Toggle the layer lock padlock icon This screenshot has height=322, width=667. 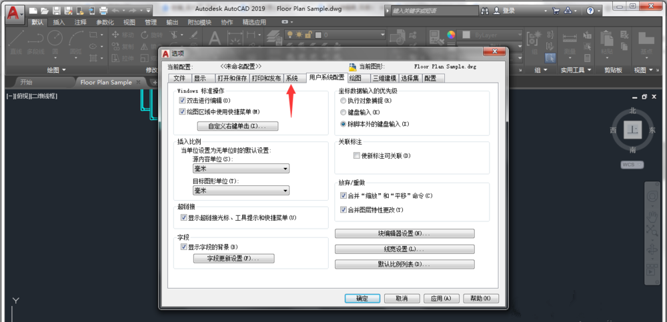click(309, 35)
